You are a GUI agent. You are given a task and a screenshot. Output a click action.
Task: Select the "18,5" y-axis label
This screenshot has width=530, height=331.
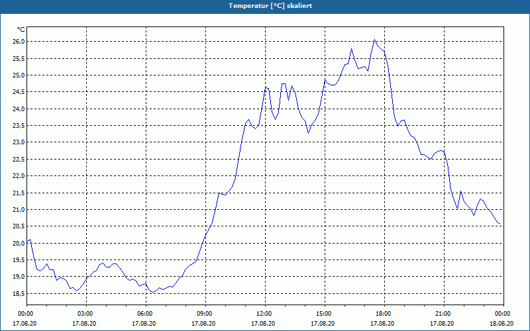coord(19,293)
